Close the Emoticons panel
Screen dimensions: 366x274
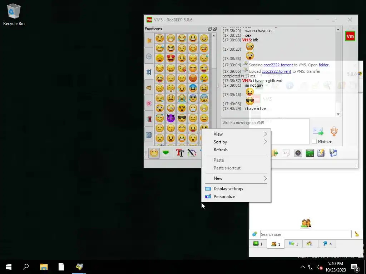214,29
